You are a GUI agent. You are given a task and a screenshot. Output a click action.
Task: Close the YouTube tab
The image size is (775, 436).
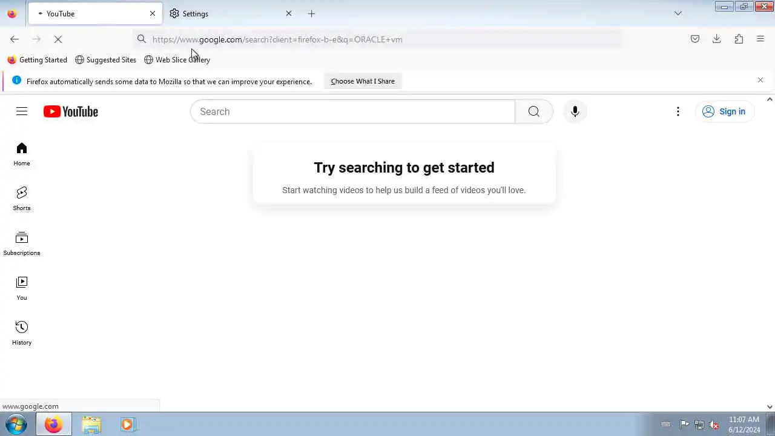153,13
